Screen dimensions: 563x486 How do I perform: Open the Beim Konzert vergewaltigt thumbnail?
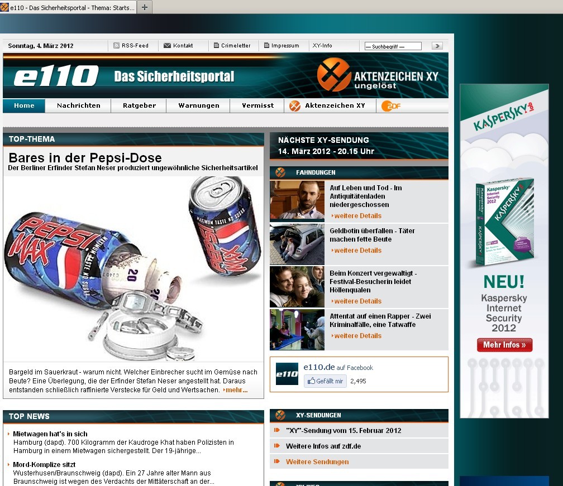(x=297, y=287)
